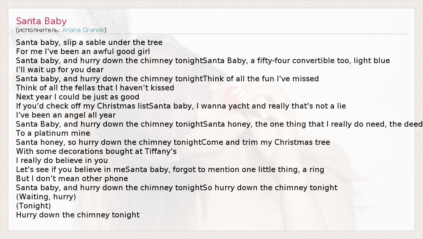Click the '(Tonight)' lyric line
The height and width of the screenshot is (239, 423).
pyautogui.click(x=33, y=206)
